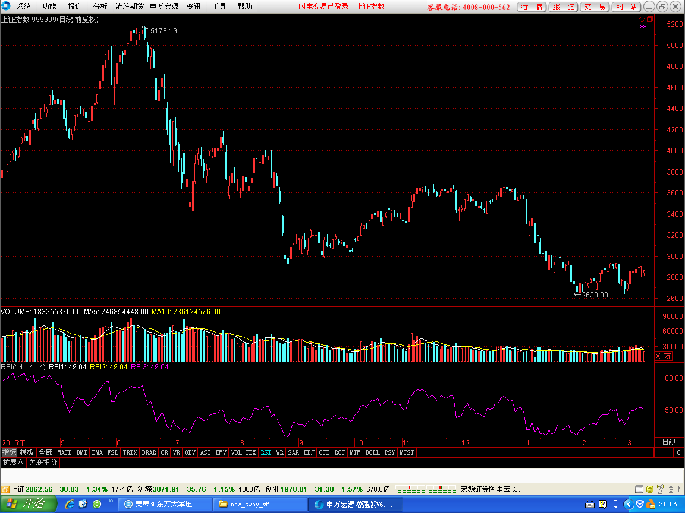Open the 系统 menu
Screen dimensions: 685x513
click(x=24, y=6)
